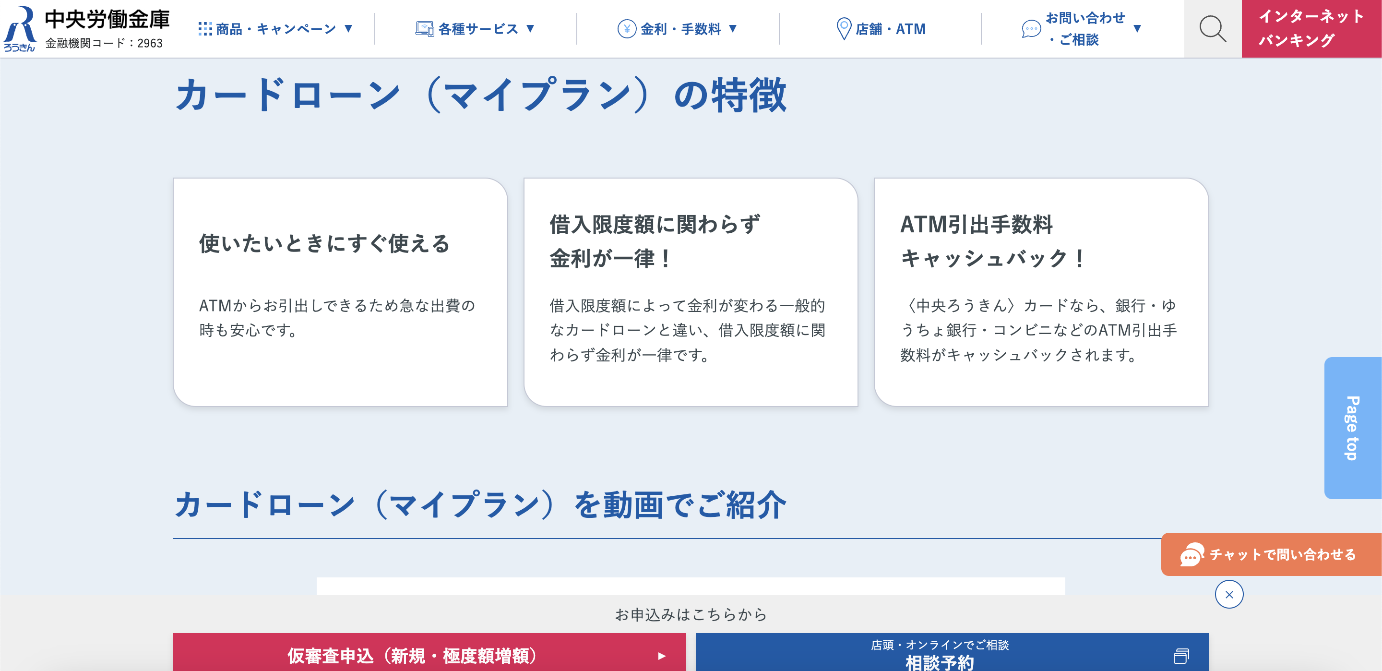Close the お申込み bottom banner
This screenshot has width=1382, height=671.
point(1230,594)
